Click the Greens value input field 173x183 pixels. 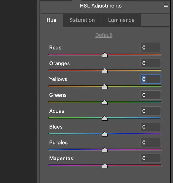[151, 95]
